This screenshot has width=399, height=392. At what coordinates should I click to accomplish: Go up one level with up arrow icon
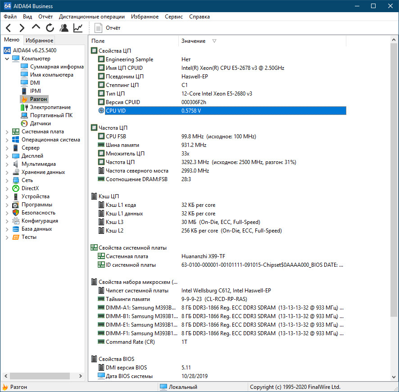36,27
